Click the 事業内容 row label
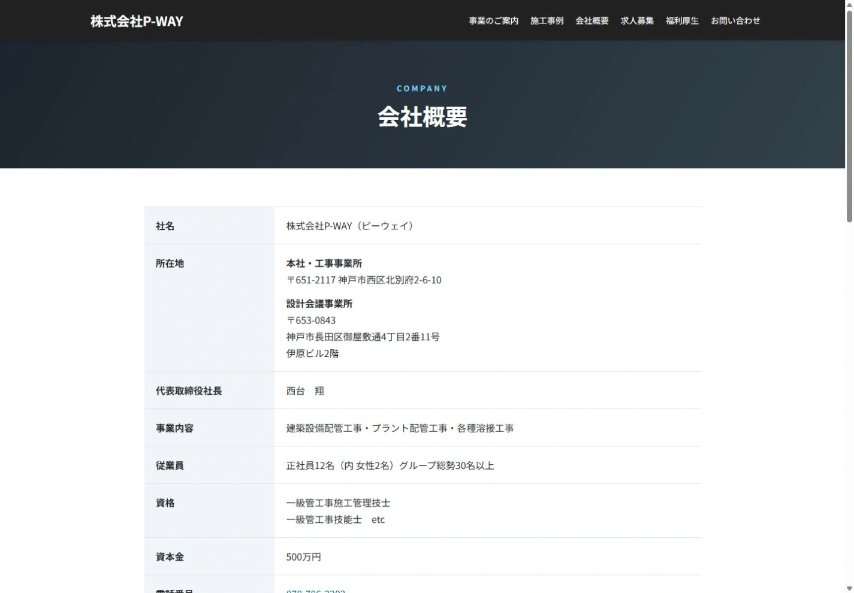Image resolution: width=854 pixels, height=593 pixels. coord(174,428)
